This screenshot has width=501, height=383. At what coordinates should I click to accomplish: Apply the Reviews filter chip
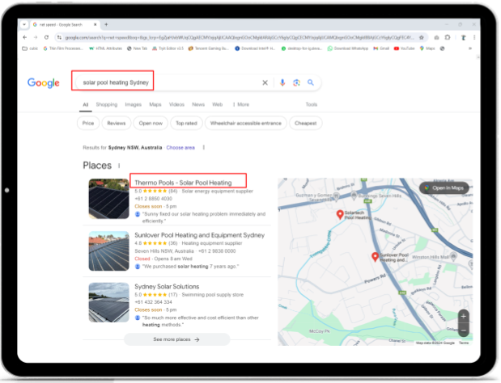pos(117,123)
